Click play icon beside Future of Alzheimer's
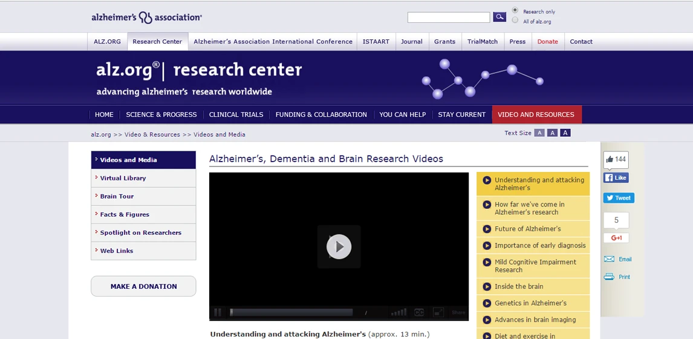This screenshot has width=693, height=339. pos(487,229)
